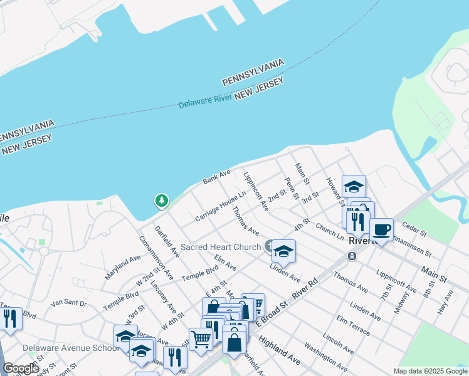Click second school marker near bottom left

tap(141, 352)
